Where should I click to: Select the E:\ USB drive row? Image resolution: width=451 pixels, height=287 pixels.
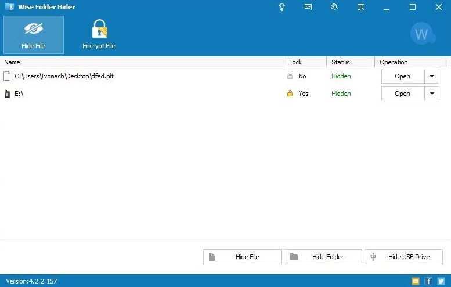pos(223,94)
